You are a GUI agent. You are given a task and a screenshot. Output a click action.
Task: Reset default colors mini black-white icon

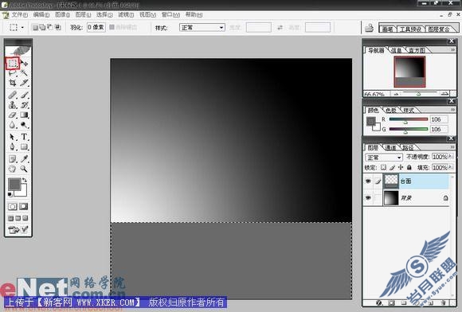point(10,194)
